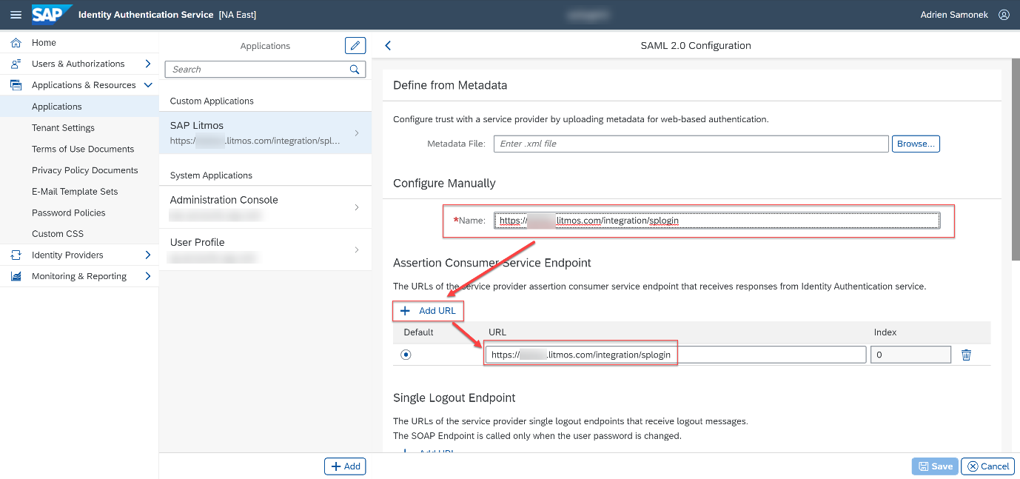Open User Profile application chevron

click(357, 249)
